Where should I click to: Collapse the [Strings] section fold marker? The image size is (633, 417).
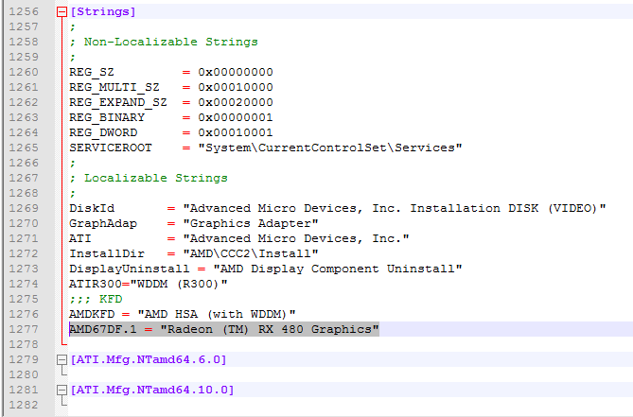point(62,11)
